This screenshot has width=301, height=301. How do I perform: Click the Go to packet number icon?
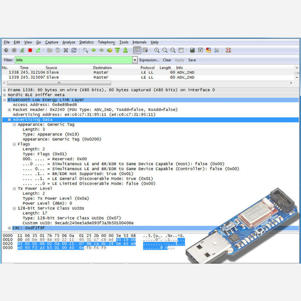109,50
